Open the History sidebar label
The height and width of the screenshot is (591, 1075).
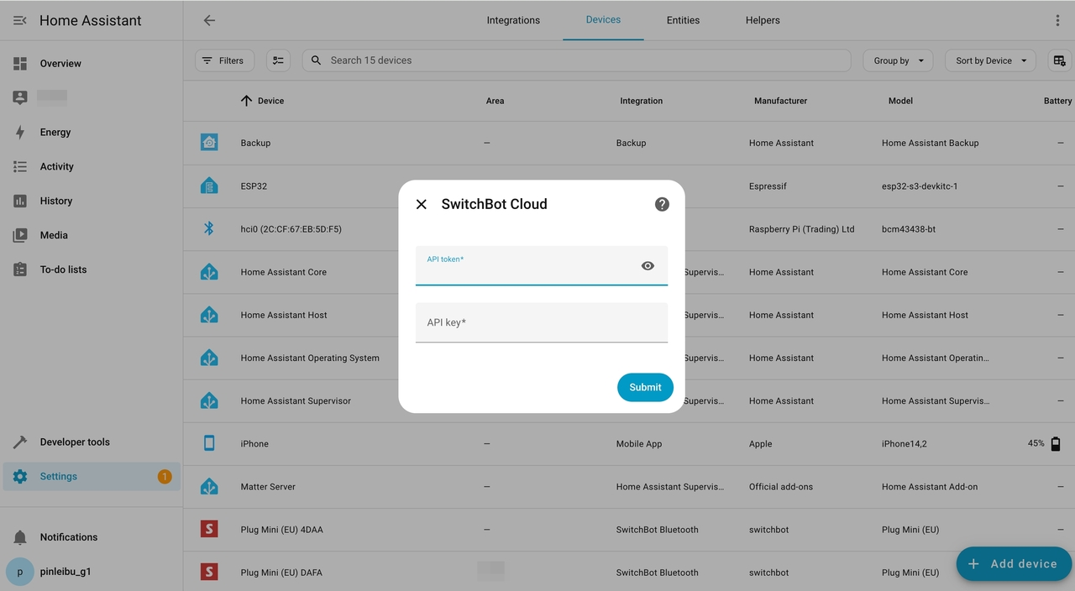56,201
